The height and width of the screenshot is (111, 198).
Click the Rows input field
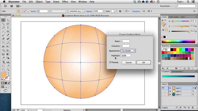[125, 41]
